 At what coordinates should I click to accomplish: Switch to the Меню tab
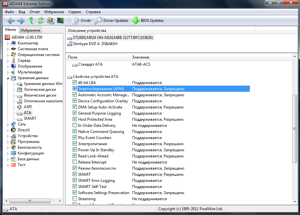click(x=11, y=30)
